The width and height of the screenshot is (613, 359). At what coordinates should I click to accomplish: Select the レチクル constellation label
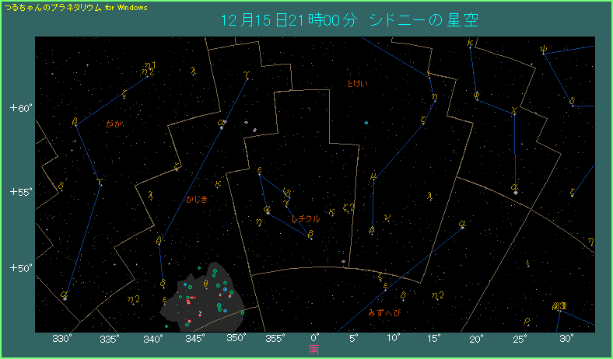pyautogui.click(x=306, y=220)
